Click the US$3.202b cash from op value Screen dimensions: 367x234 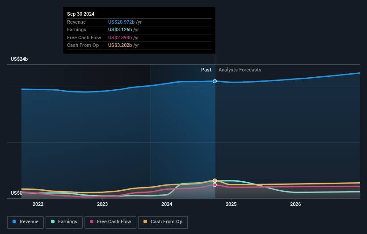click(x=120, y=46)
